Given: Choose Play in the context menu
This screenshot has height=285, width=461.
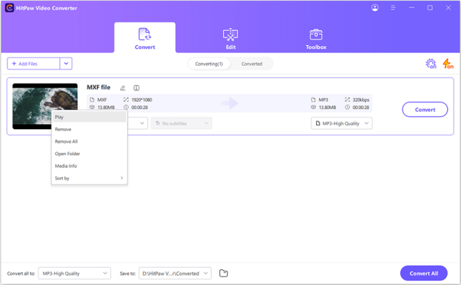Looking at the screenshot, I should click(89, 117).
